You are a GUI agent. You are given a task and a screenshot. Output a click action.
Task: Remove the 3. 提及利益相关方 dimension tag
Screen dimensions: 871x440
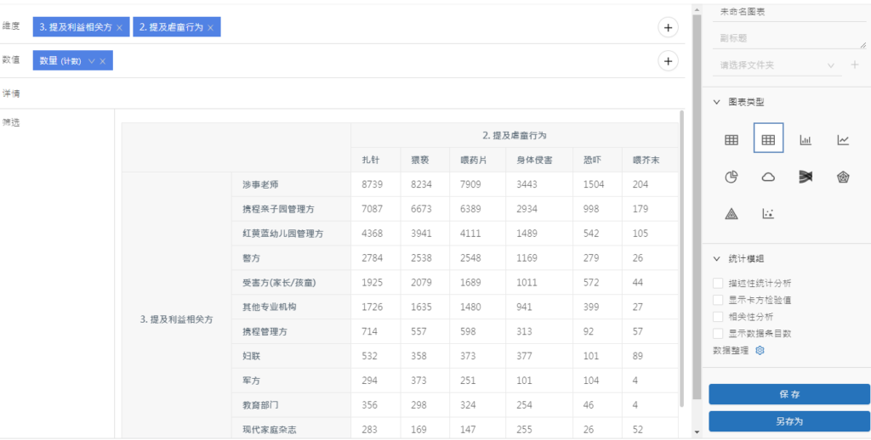click(119, 28)
